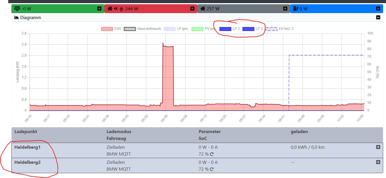Click the charging station icon in blue card

coord(295,9)
